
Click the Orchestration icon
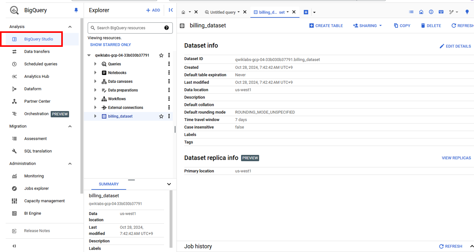(14, 114)
